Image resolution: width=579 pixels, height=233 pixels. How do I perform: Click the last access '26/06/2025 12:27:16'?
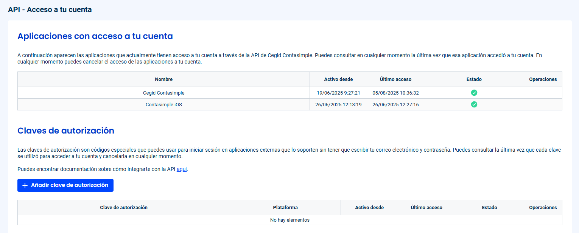pos(395,104)
